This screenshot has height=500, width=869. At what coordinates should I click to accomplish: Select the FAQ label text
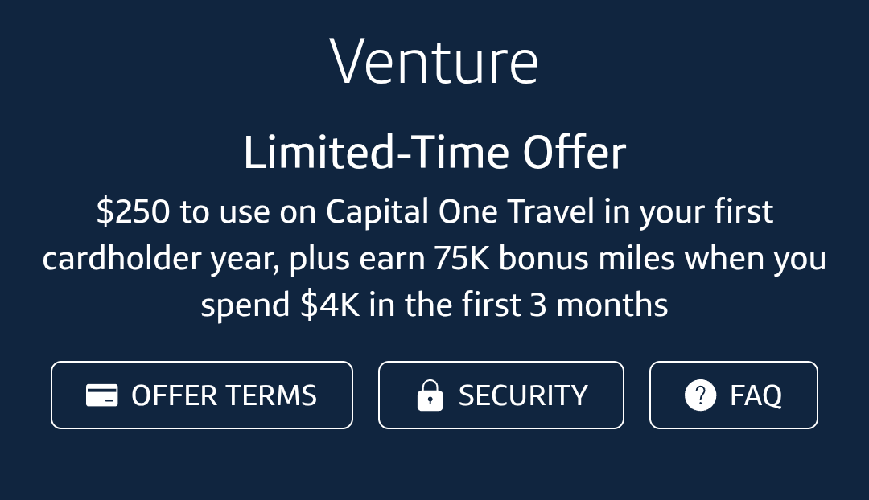[756, 395]
